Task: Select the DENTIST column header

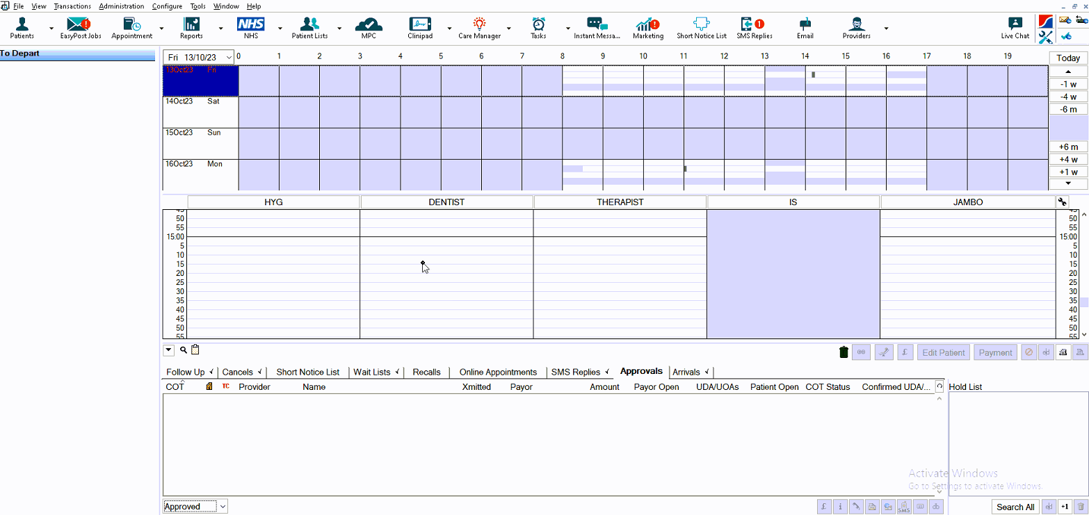Action: pyautogui.click(x=446, y=202)
